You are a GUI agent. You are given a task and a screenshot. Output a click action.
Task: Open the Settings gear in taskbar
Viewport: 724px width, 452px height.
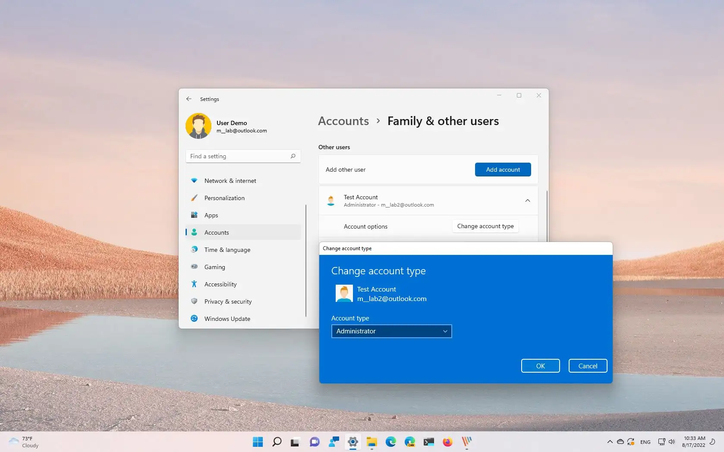click(353, 442)
